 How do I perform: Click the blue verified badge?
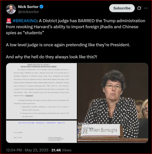coord(41,7)
